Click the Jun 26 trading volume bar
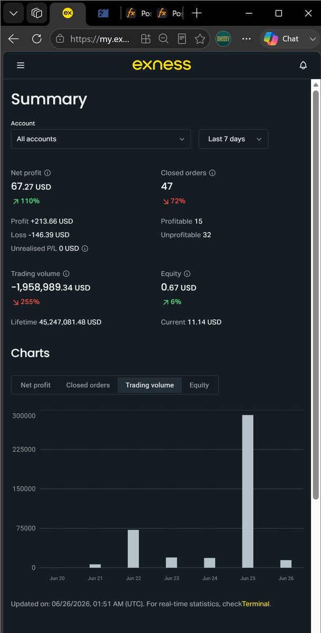 pyautogui.click(x=286, y=564)
